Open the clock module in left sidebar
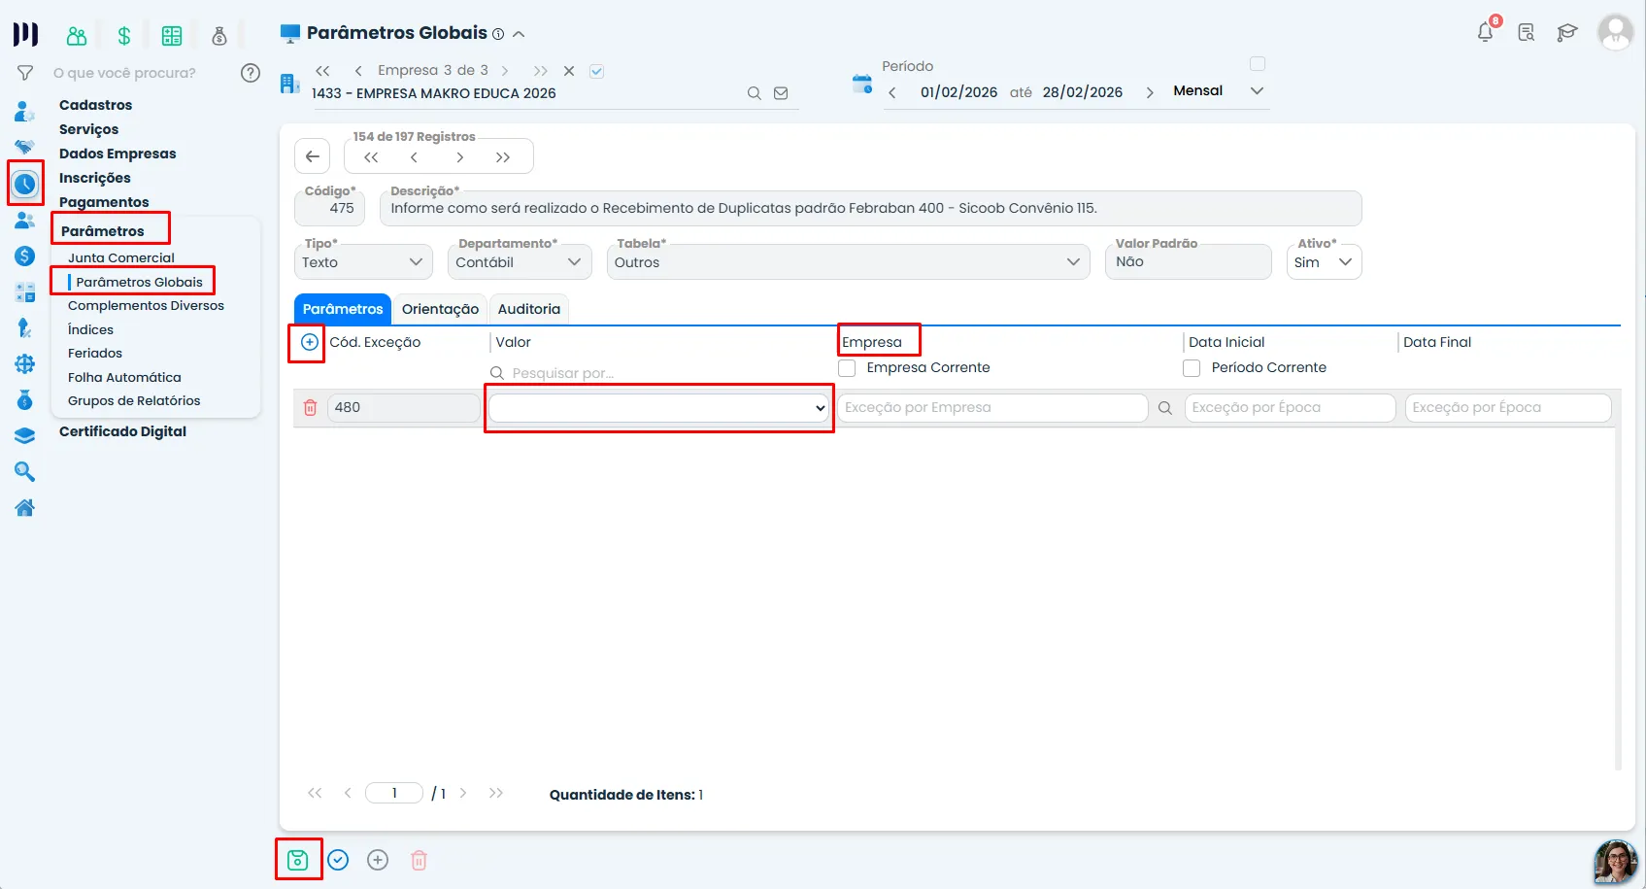This screenshot has height=889, width=1646. tap(25, 184)
